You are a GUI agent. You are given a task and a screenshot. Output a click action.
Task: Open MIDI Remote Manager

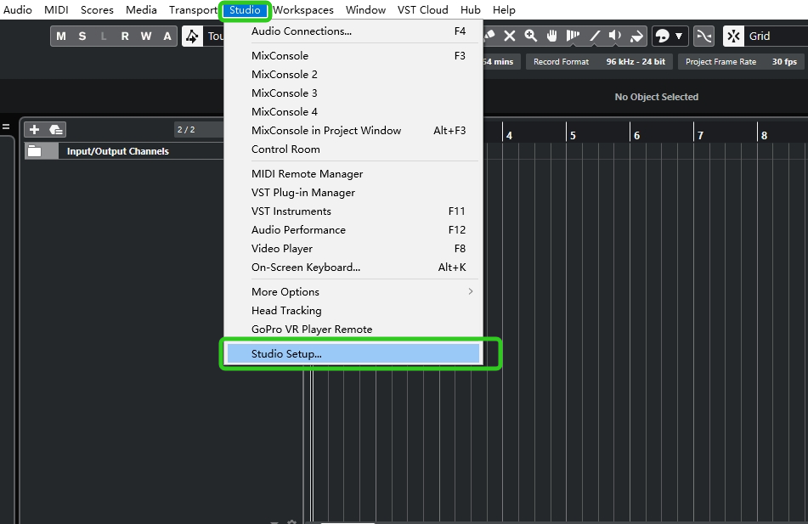point(353,174)
